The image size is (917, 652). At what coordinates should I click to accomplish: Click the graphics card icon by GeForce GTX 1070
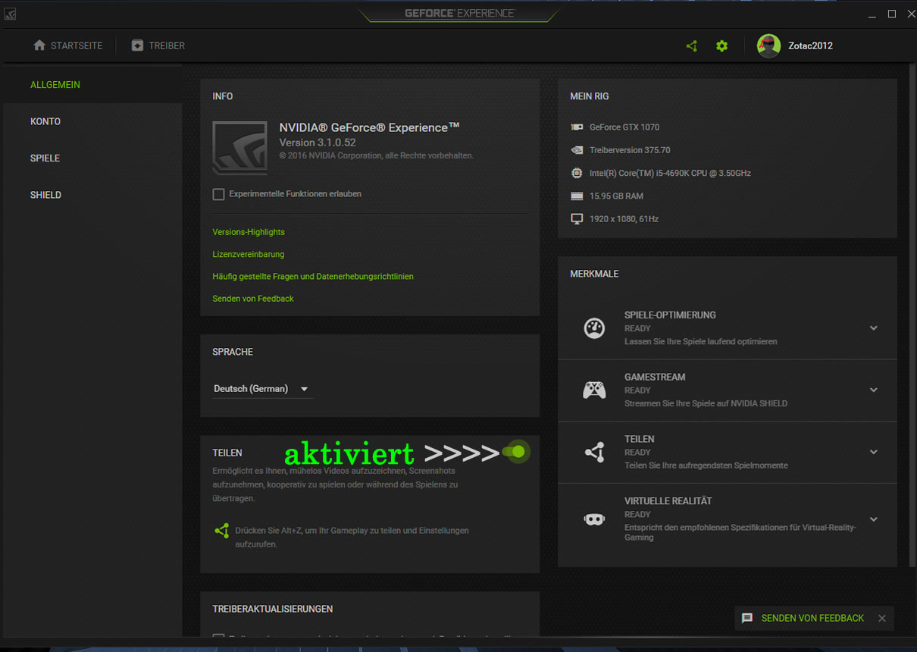click(577, 127)
